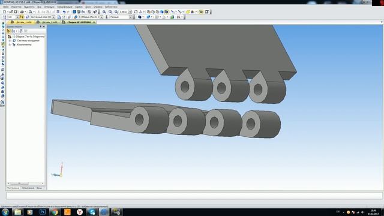Click the scissors icon in left toolbar
This screenshot has width=384, height=216.
(x=2, y=102)
